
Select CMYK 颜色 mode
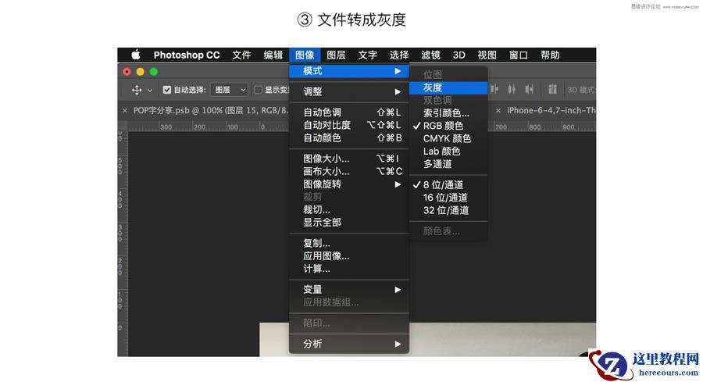448,138
